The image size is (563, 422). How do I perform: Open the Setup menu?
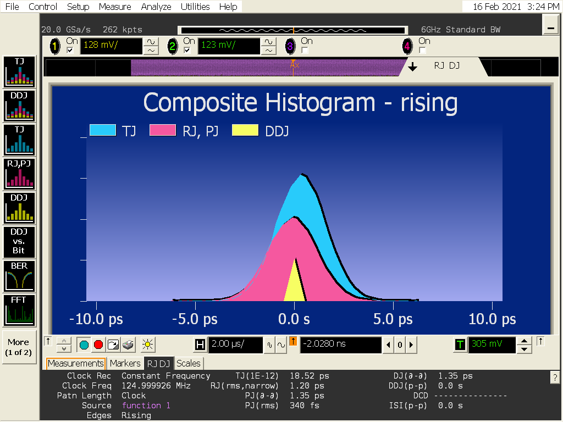tap(78, 7)
